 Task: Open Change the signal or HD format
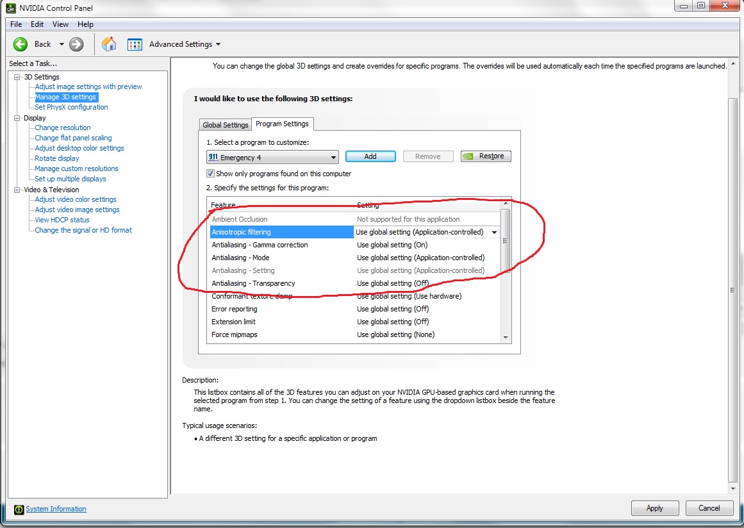83,230
